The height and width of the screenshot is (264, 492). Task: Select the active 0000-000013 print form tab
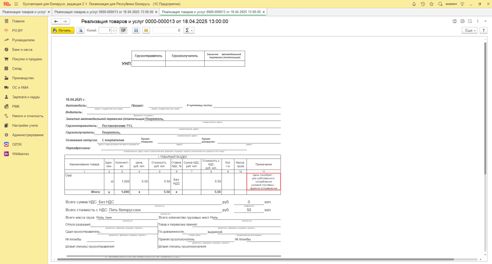pos(211,12)
